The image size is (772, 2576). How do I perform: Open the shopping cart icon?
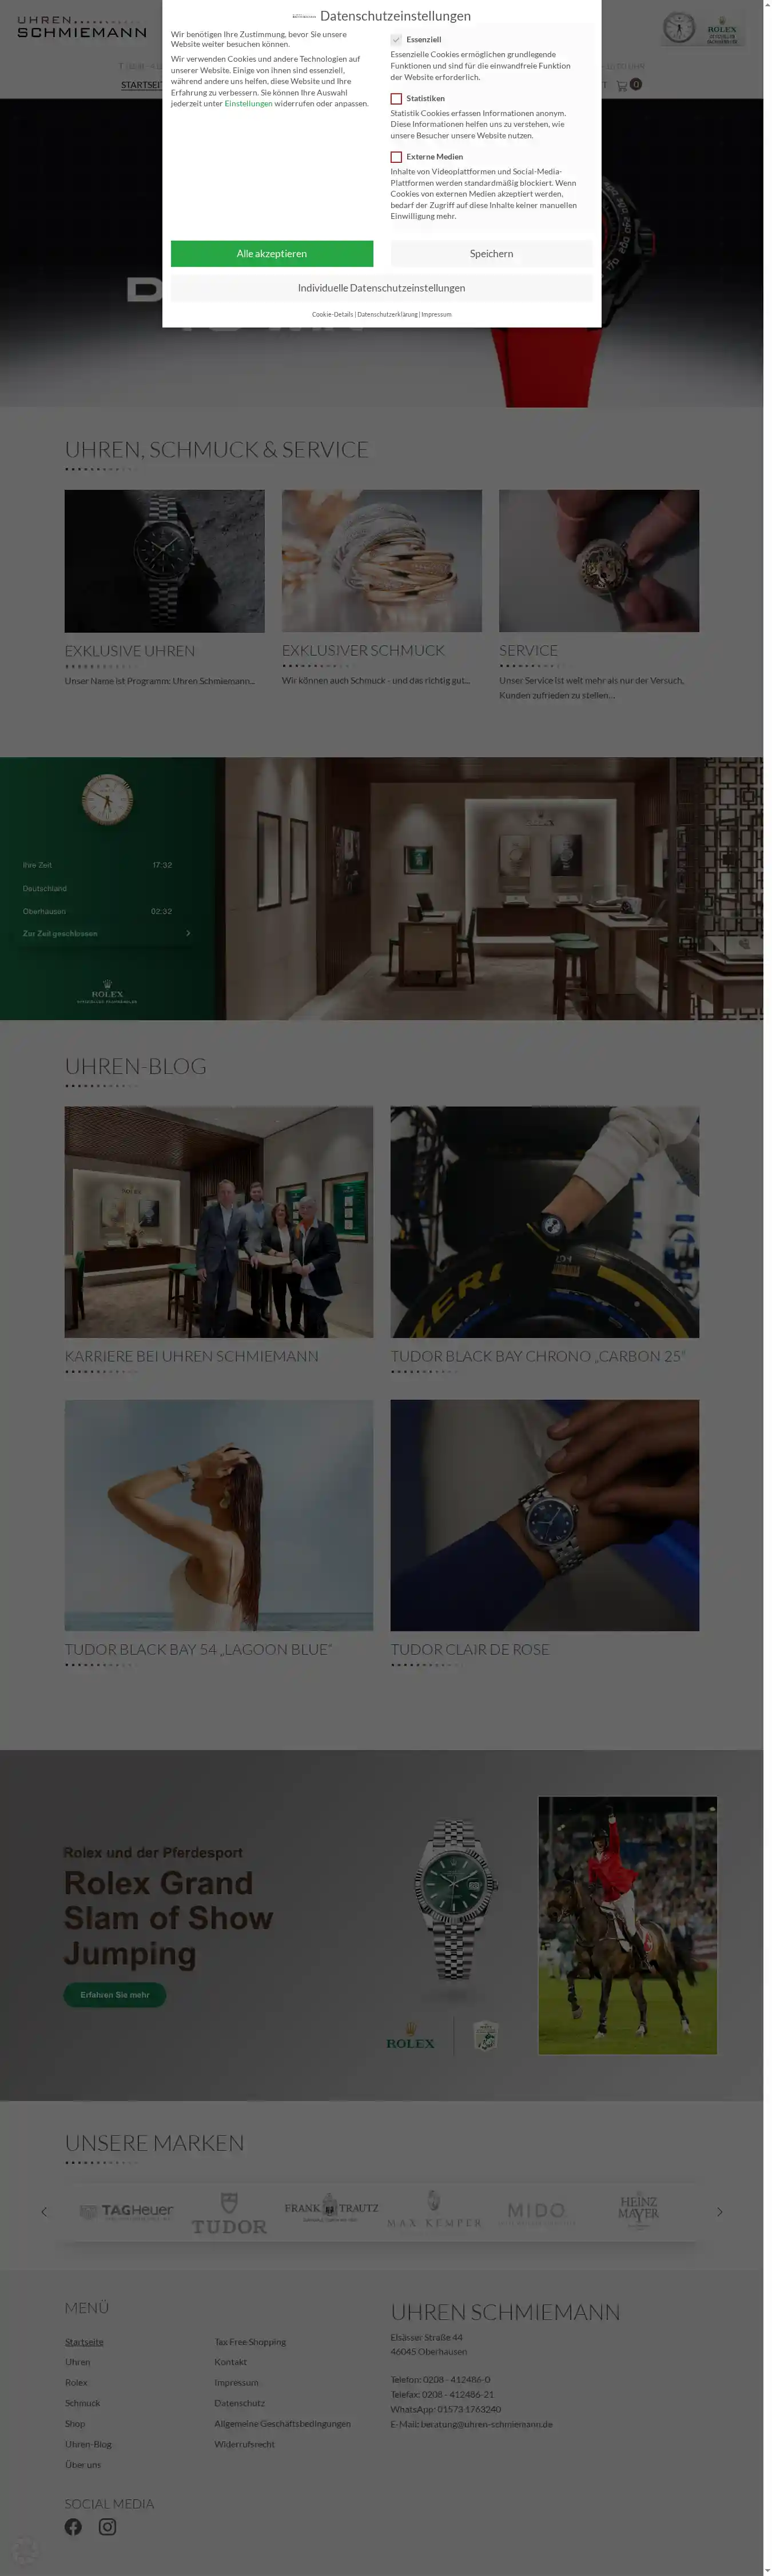(x=622, y=85)
